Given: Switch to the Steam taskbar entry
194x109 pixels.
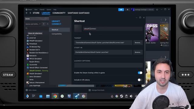Looking at the screenshot, I should coord(76,96).
